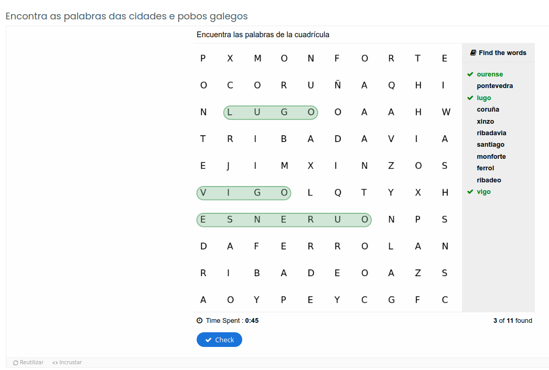The height and width of the screenshot is (370, 549).
Task: Click the green check mark next to ourense
Action: pyautogui.click(x=470, y=74)
